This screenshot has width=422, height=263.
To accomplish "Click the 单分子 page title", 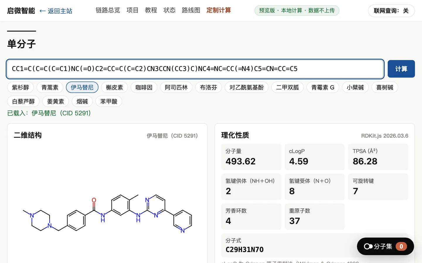I will [x=21, y=44].
